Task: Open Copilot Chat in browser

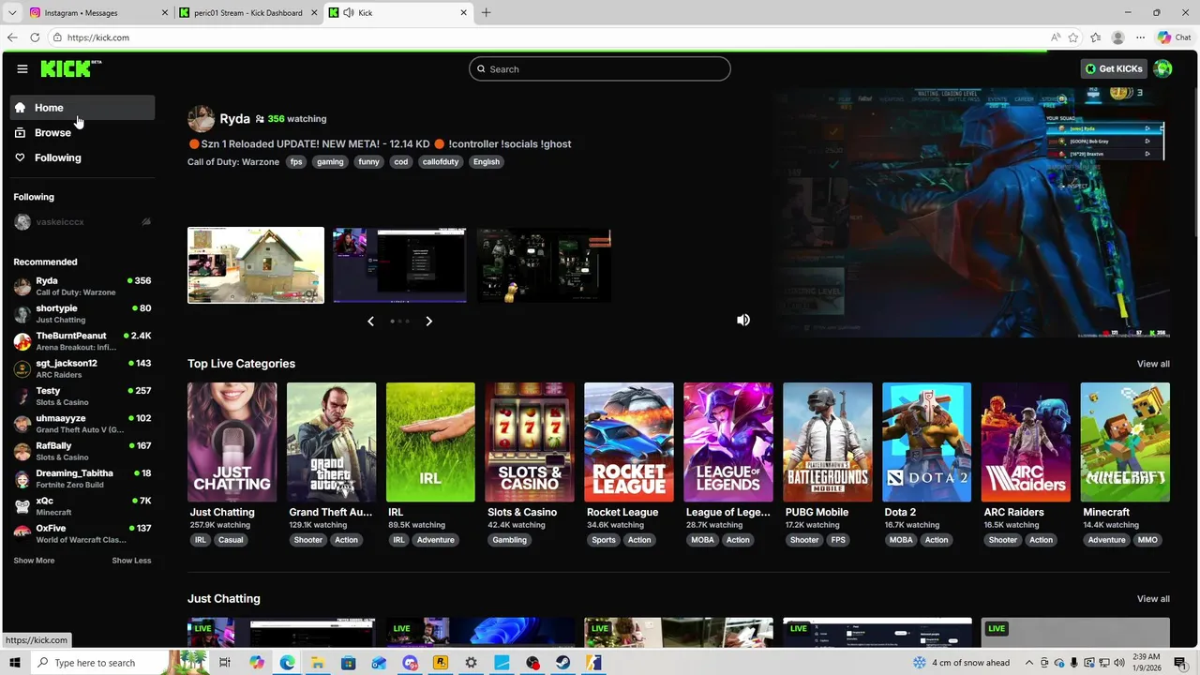Action: [1176, 37]
